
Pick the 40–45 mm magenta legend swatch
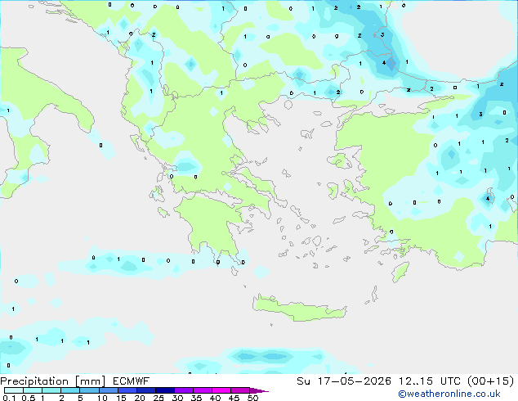click(221, 390)
